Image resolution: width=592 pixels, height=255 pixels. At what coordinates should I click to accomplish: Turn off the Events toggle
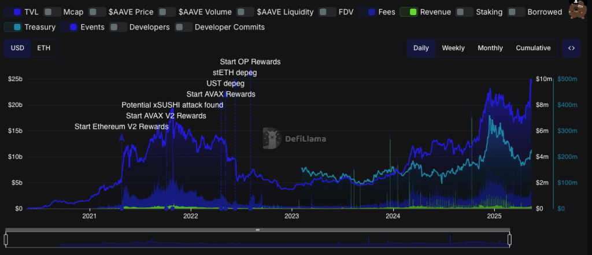pos(69,27)
